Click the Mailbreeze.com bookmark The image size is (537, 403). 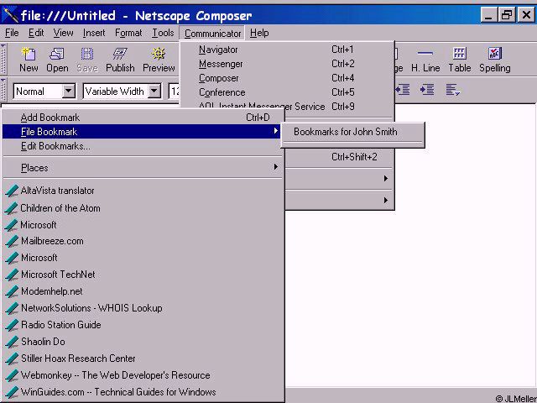tap(52, 241)
